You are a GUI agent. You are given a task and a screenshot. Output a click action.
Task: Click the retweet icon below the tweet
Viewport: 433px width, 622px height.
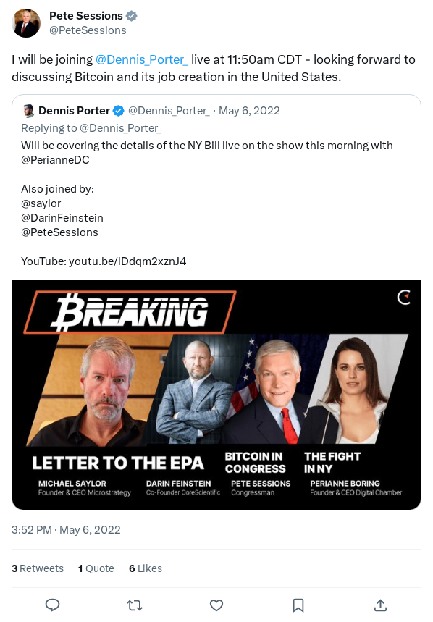134,605
